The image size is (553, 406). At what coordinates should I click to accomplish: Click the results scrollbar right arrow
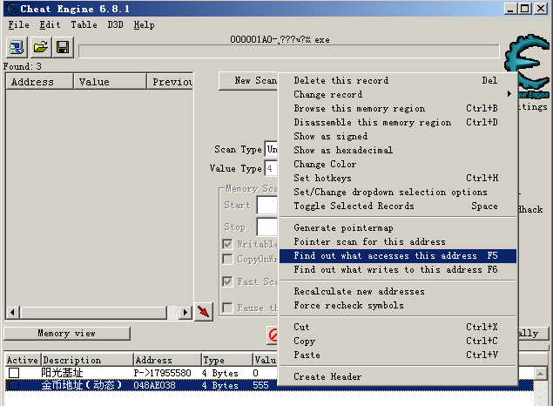185,313
